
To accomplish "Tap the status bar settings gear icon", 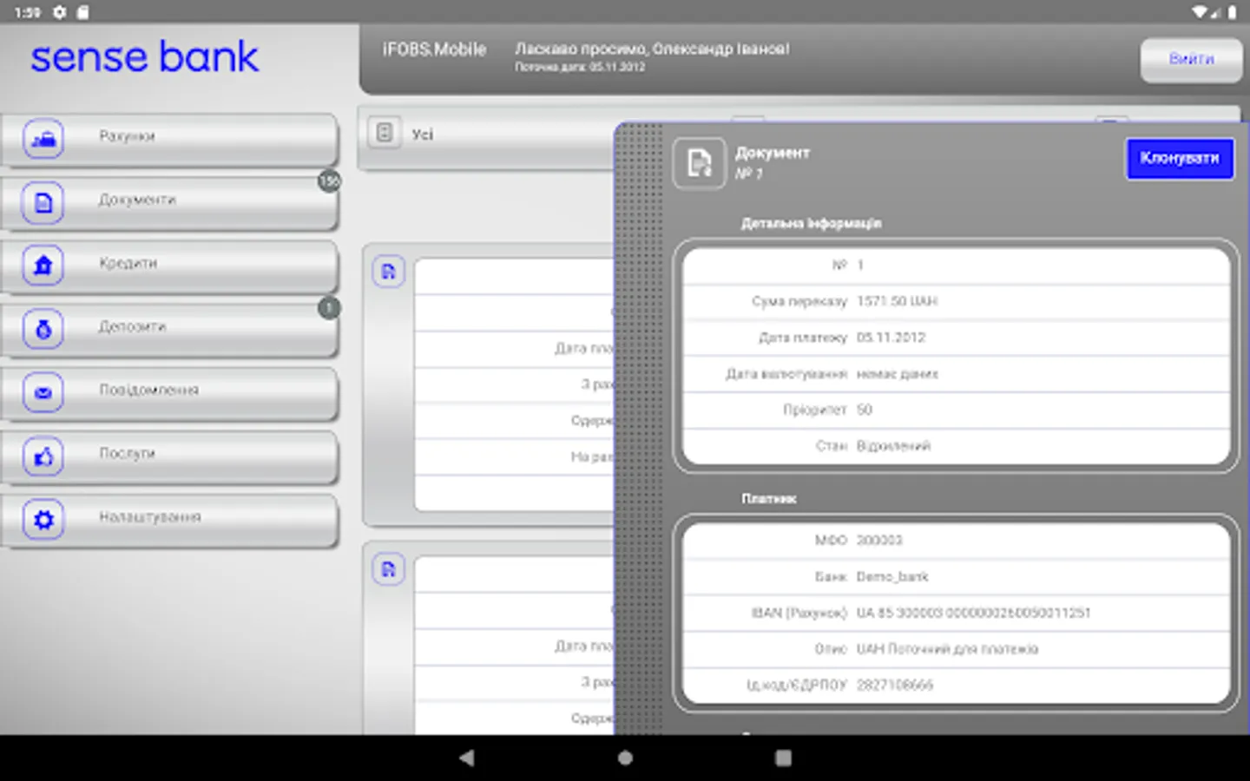I will click(59, 12).
